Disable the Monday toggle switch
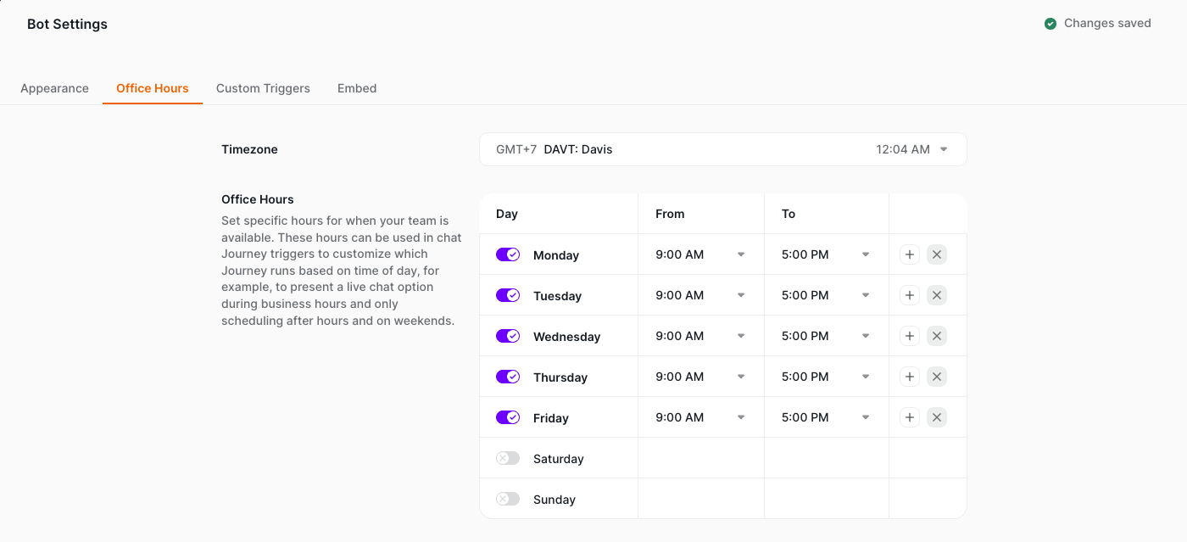 click(508, 254)
